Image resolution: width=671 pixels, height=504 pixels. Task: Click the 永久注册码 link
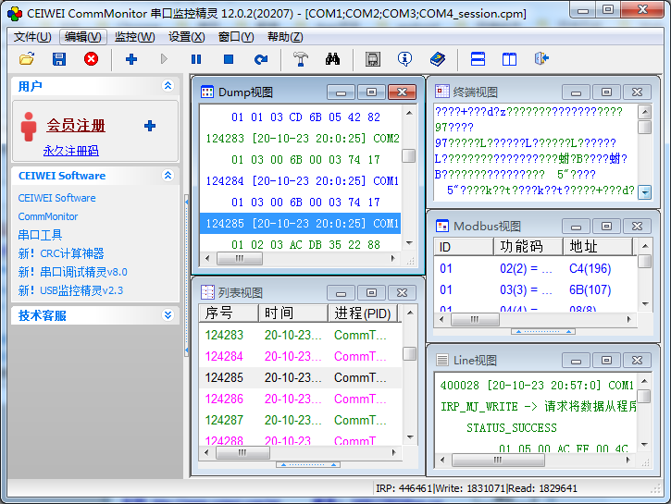71,151
